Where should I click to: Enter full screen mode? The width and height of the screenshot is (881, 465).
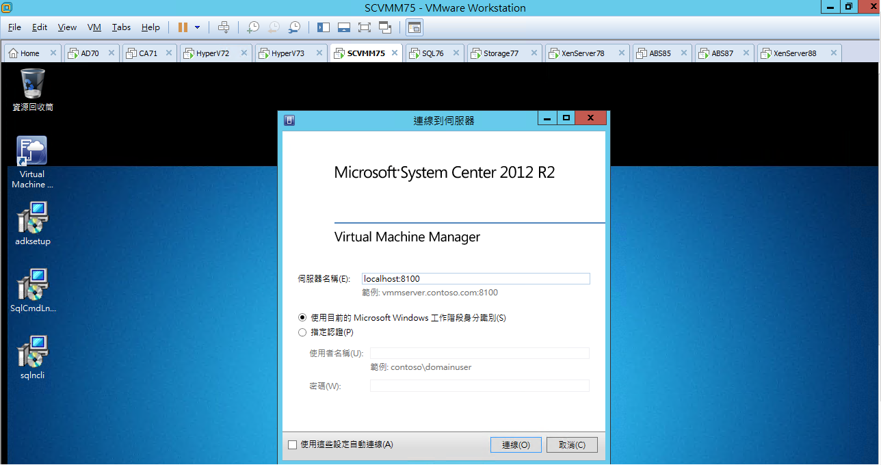click(x=364, y=27)
